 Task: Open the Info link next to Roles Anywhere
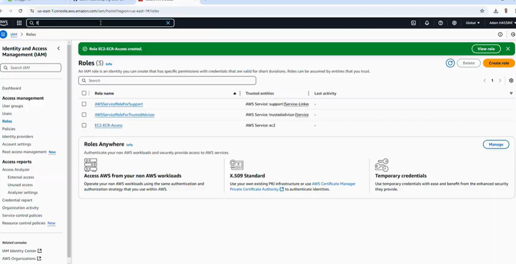click(x=129, y=145)
